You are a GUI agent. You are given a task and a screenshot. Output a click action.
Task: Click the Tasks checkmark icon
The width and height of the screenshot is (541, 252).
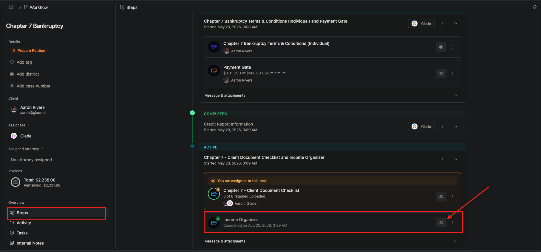point(12,233)
